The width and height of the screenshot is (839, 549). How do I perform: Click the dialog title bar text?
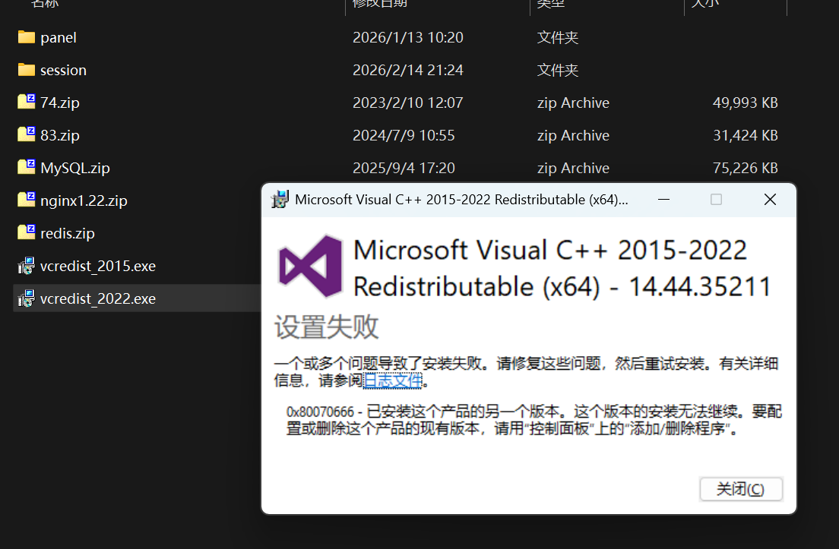coord(461,200)
